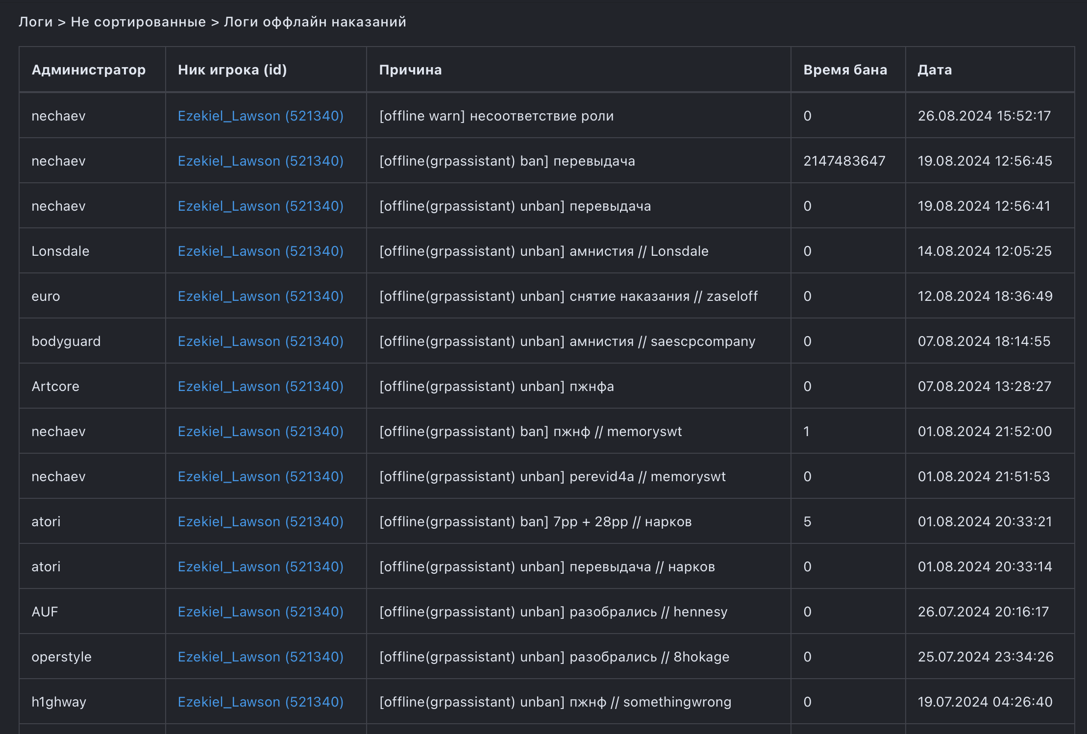Click player link in operstyle row
1087x734 pixels.
260,657
